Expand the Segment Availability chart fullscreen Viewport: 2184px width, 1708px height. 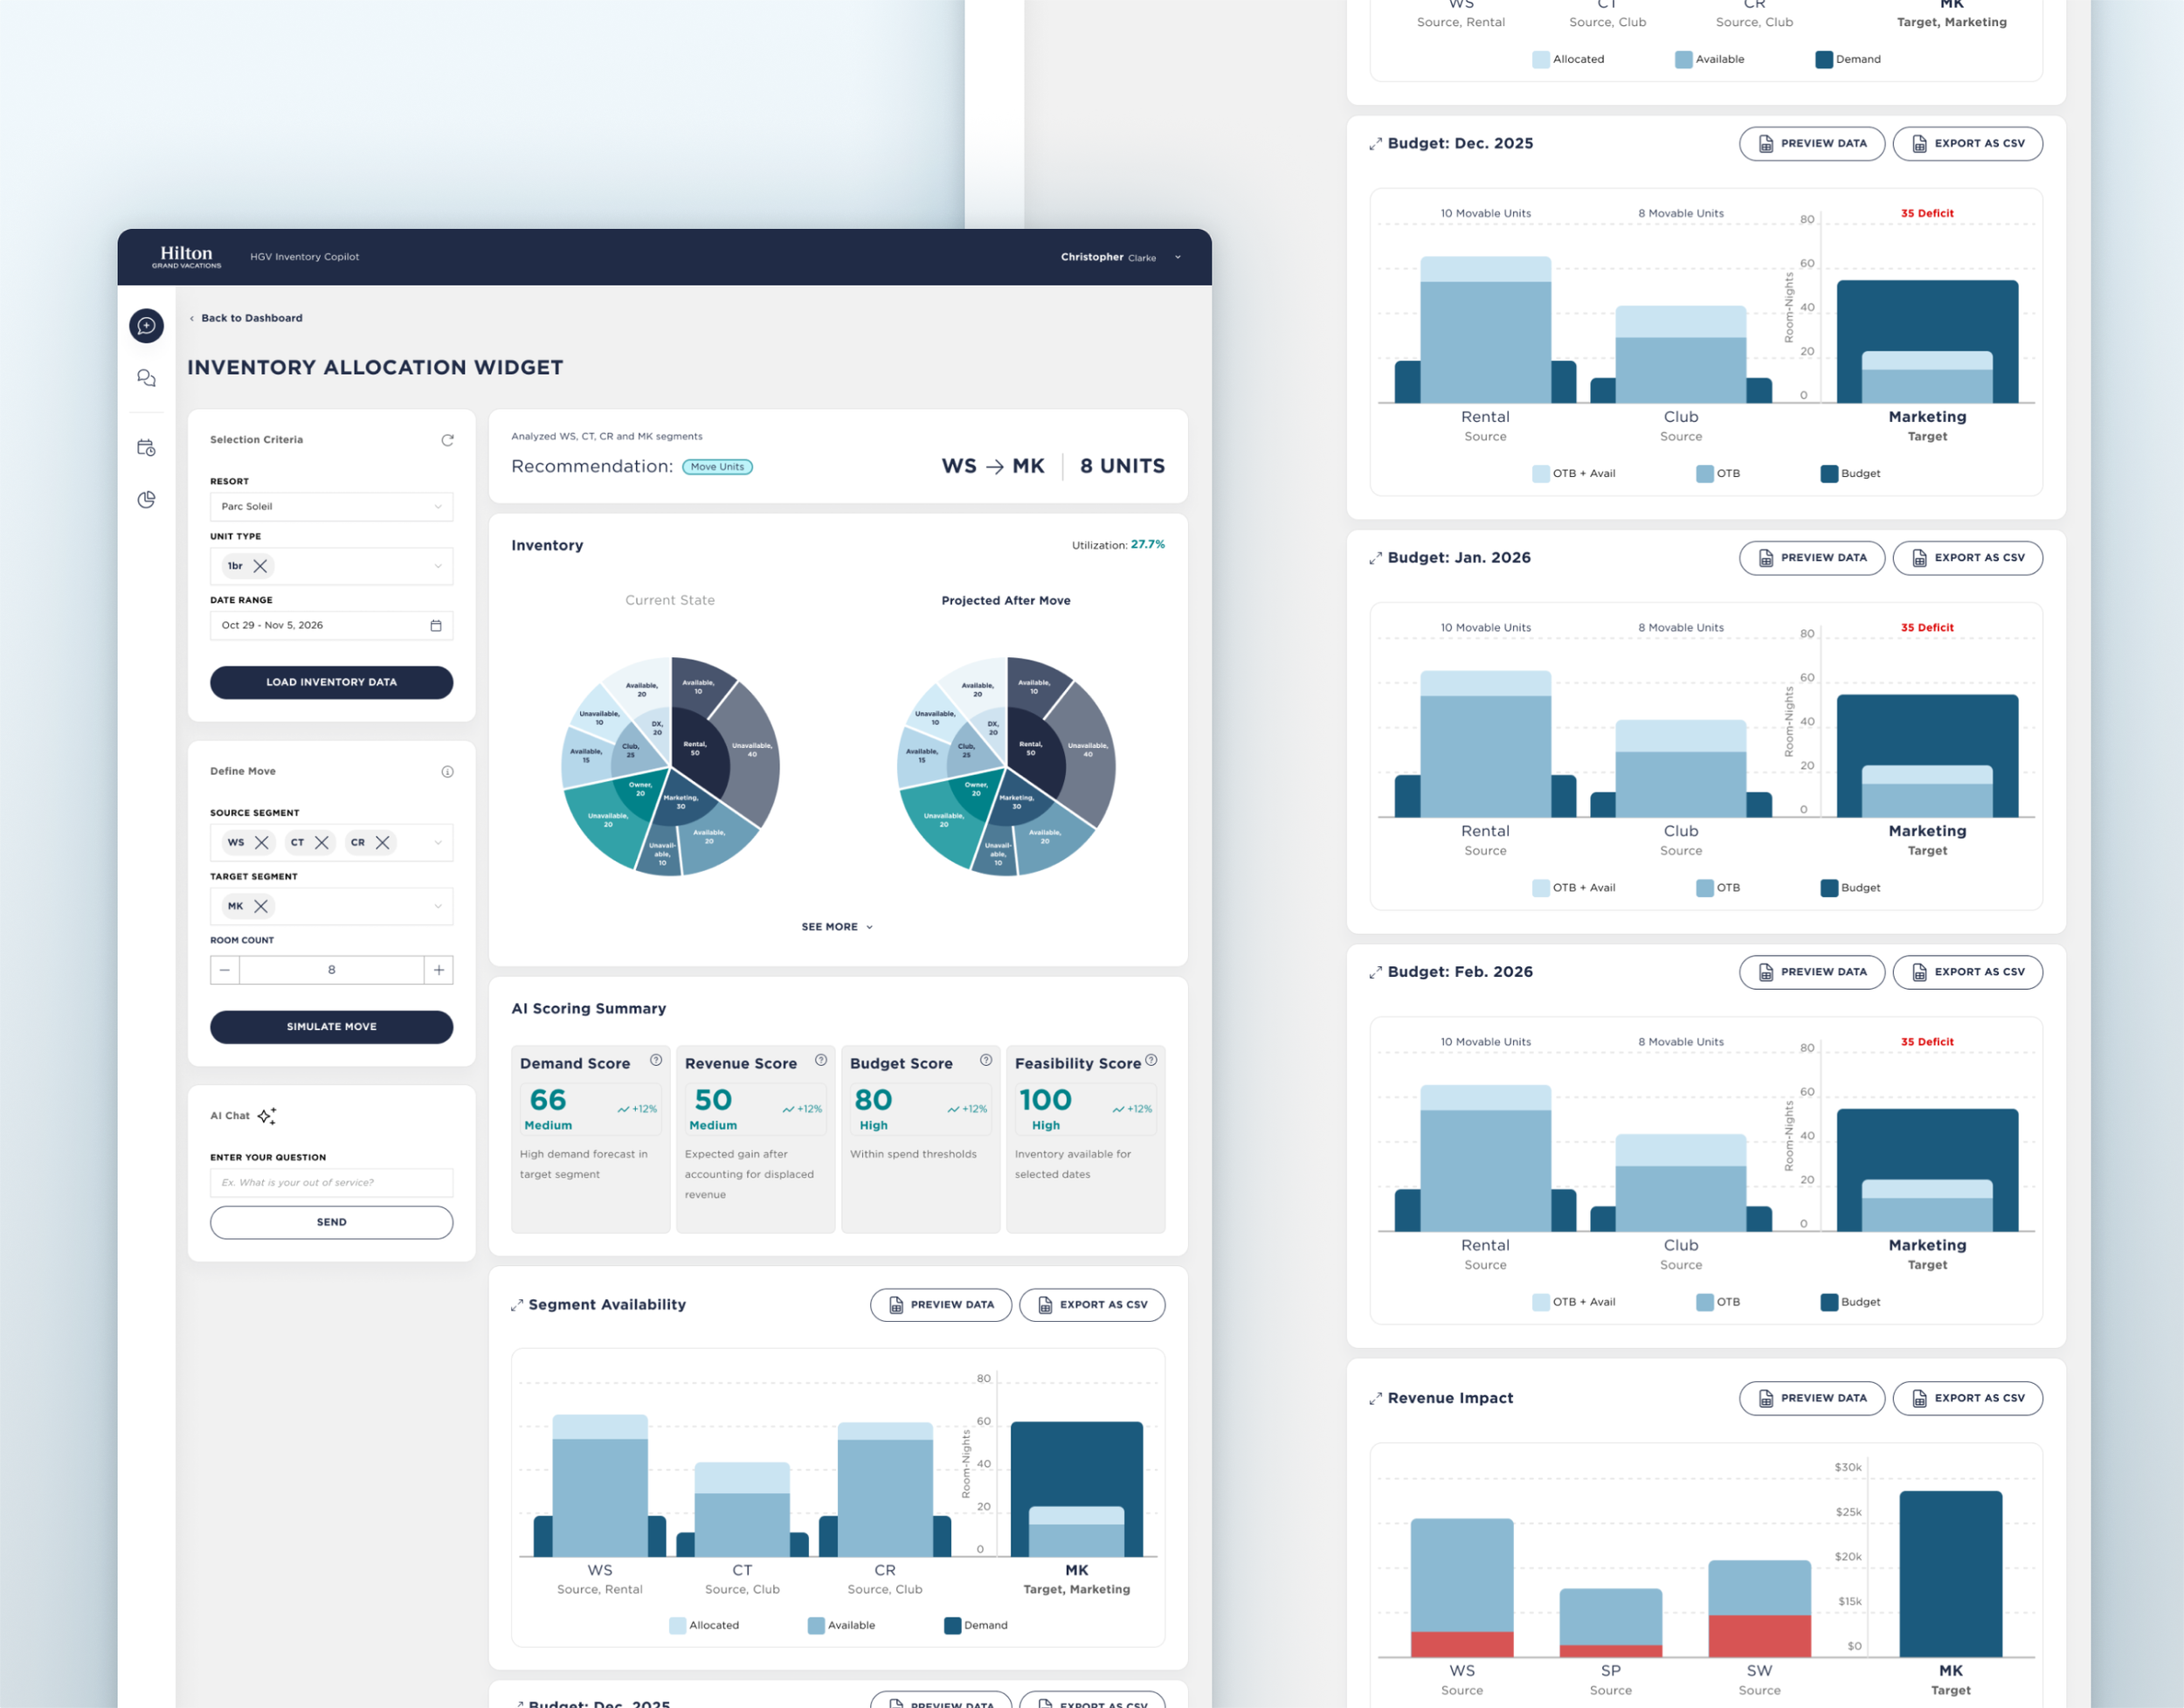[517, 1305]
